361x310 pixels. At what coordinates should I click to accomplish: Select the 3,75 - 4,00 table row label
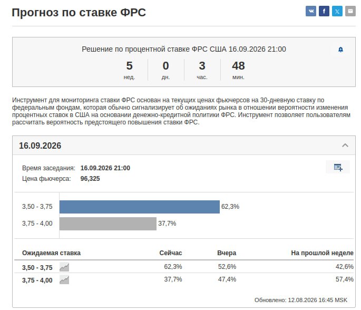pyautogui.click(x=37, y=280)
